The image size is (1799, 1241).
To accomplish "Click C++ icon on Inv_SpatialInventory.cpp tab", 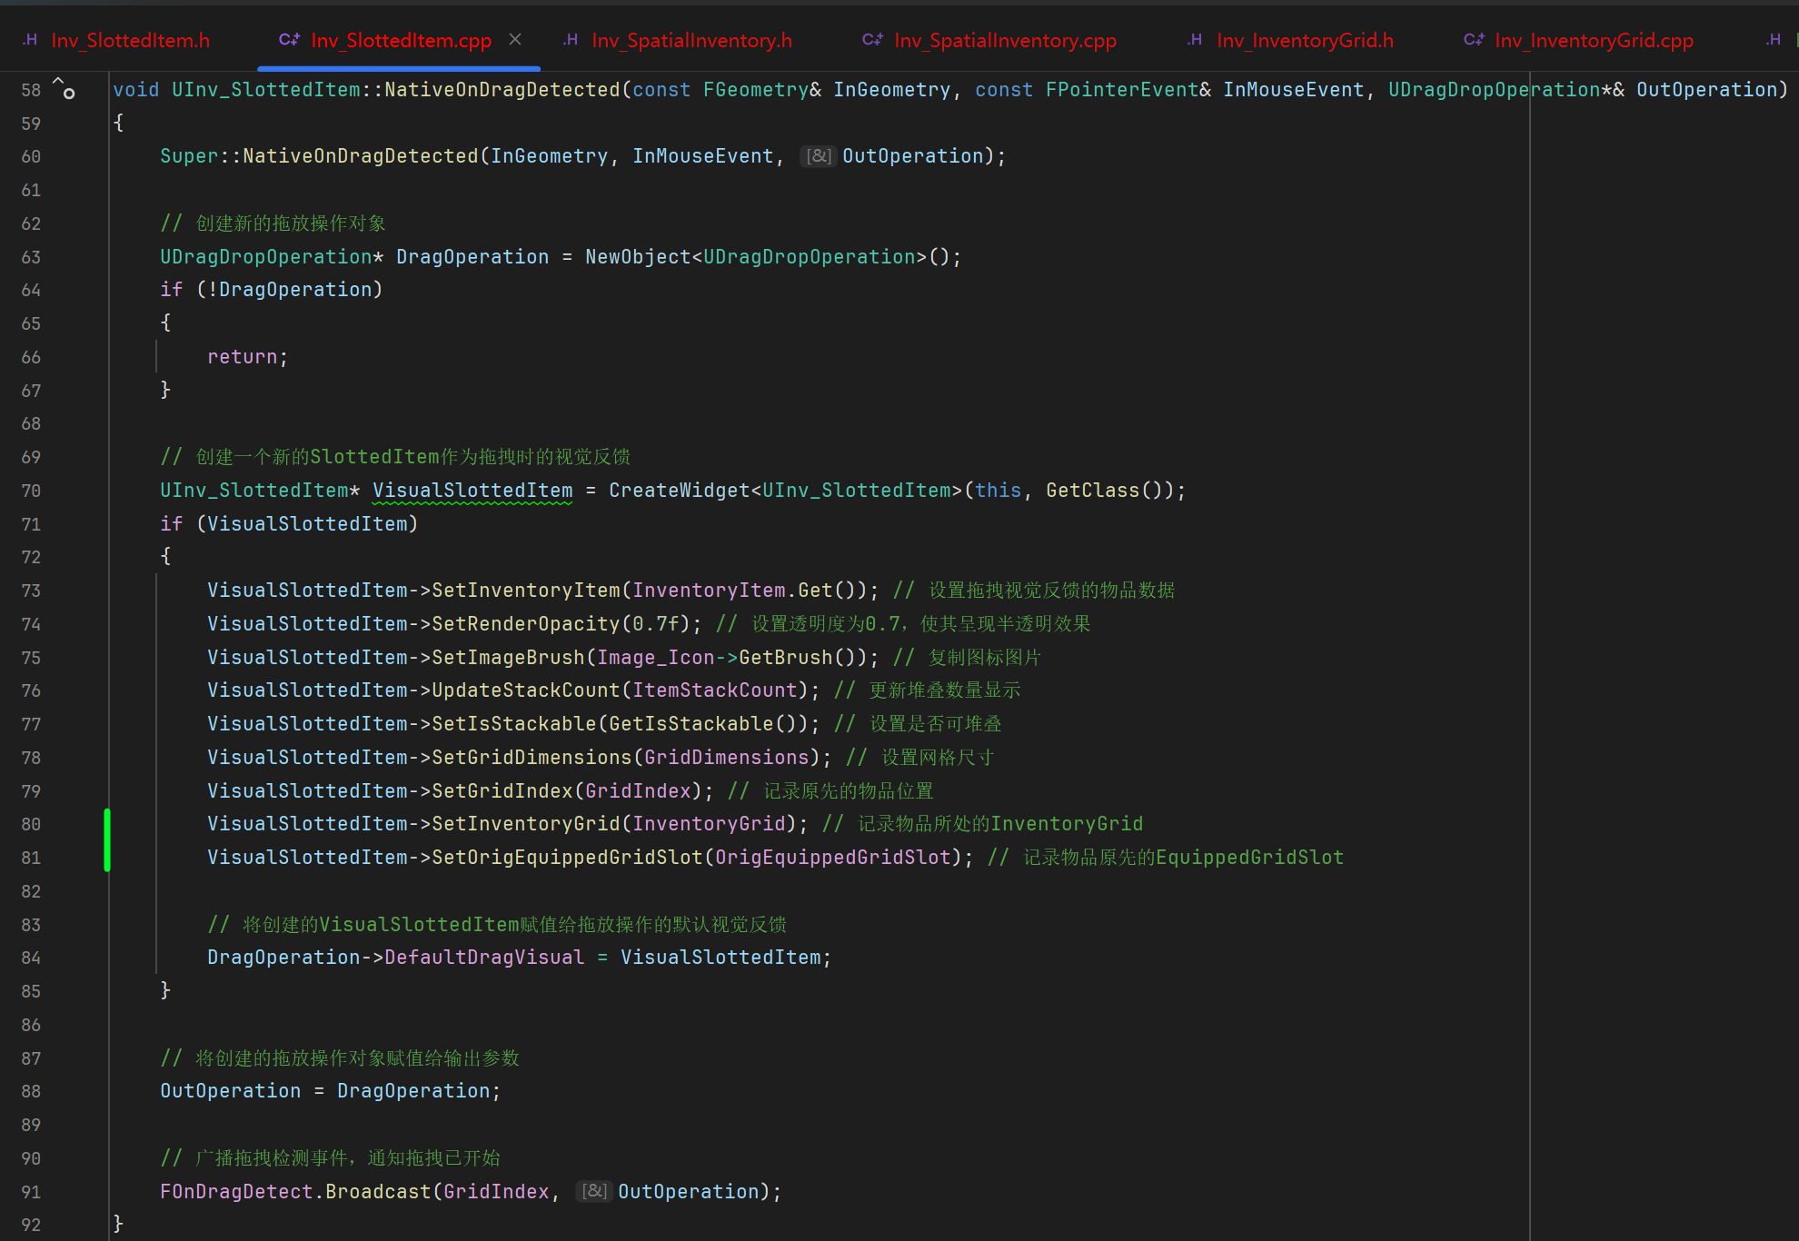I will [872, 40].
